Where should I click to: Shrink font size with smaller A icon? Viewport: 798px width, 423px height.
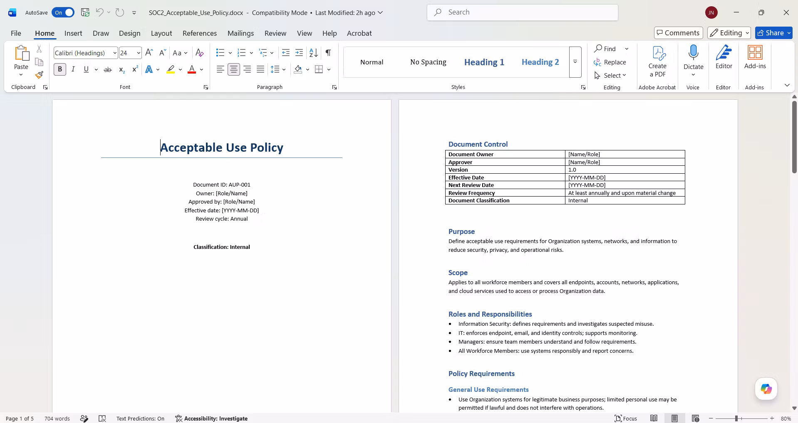[x=163, y=53]
